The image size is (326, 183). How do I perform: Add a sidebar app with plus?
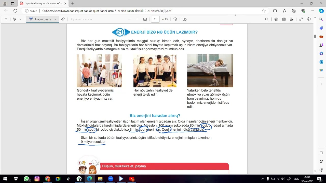(x=321, y=84)
